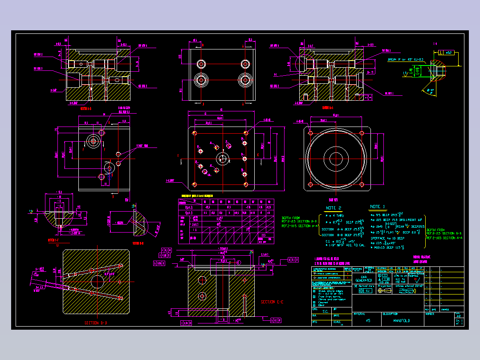Click the 'MANIFOLD' description text
Image resolution: width=480 pixels, height=360 pixels.
coord(402,320)
